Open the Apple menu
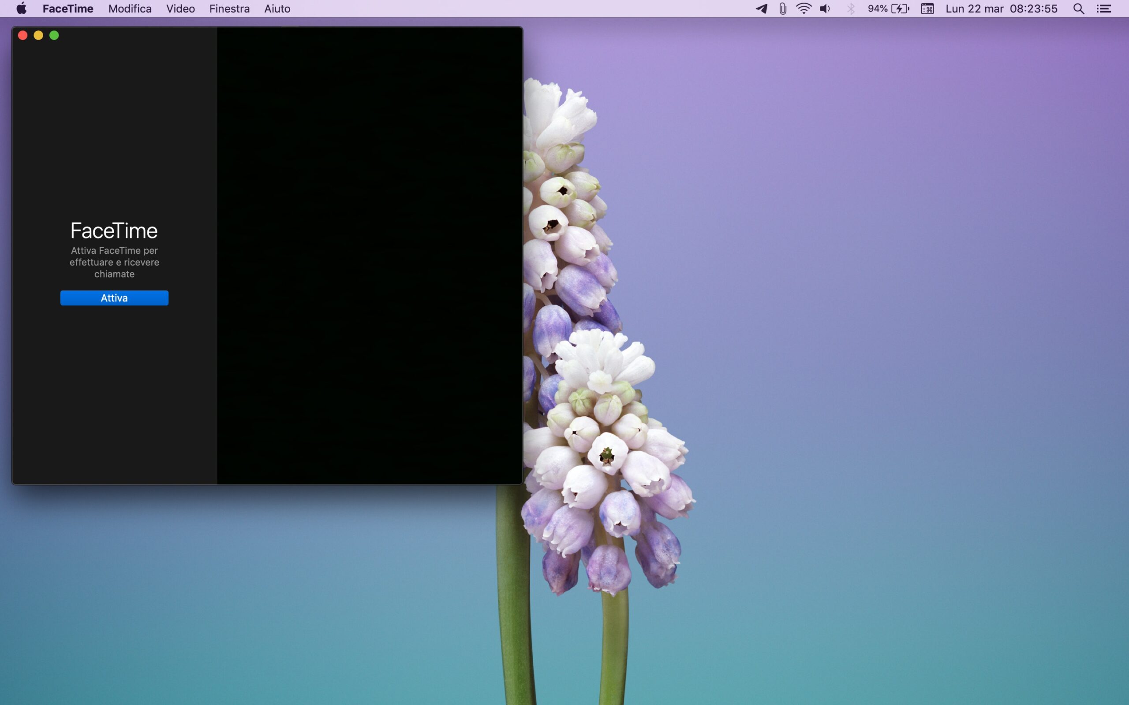Screen dimensions: 1129x705 22,9
